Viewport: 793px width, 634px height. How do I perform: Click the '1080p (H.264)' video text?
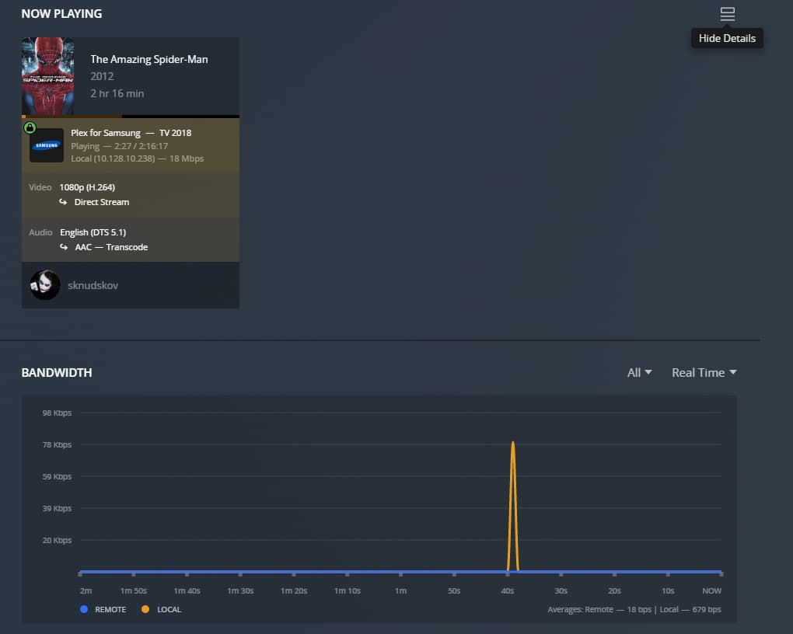coord(87,187)
